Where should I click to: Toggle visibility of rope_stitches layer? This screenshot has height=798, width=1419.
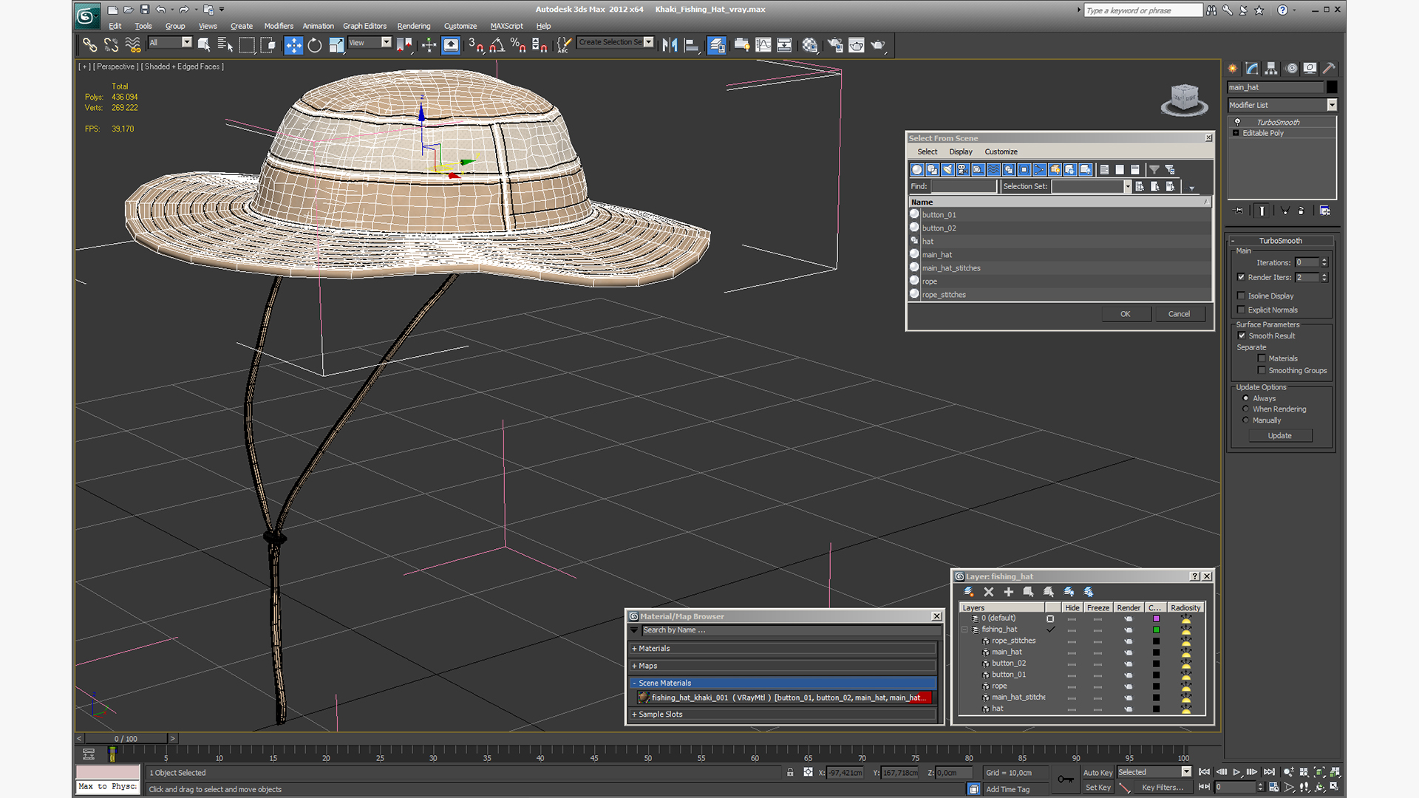point(1070,640)
